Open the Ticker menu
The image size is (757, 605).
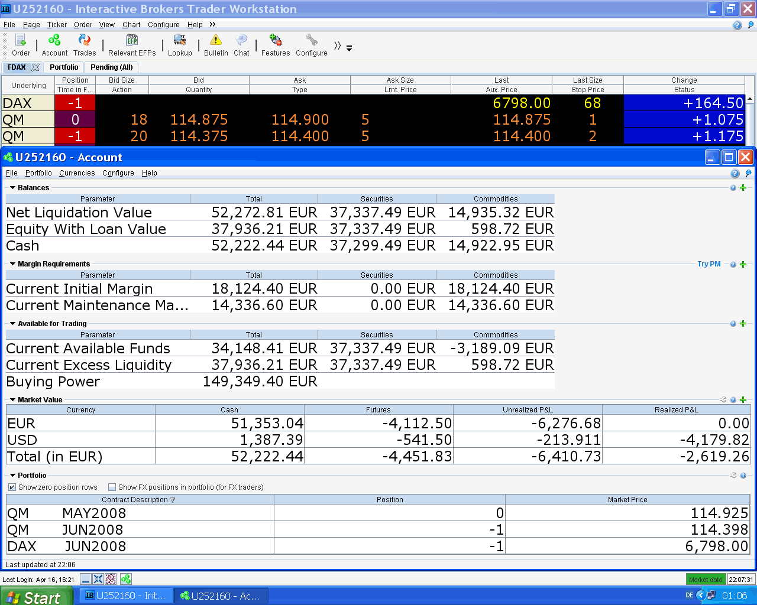click(x=57, y=25)
